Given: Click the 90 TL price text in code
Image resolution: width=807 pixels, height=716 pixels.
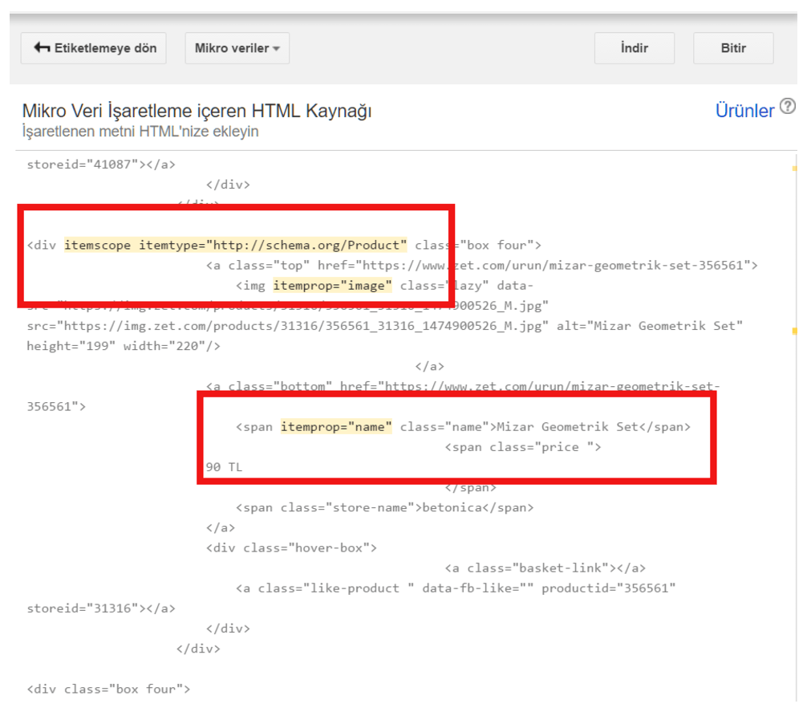Looking at the screenshot, I should point(224,467).
